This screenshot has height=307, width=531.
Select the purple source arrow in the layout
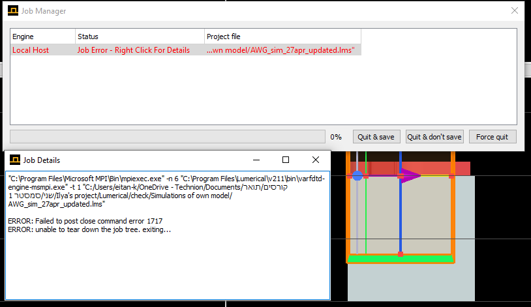click(410, 175)
